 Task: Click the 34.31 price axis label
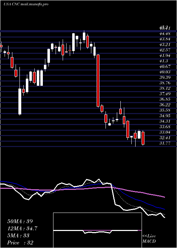coord(165,121)
